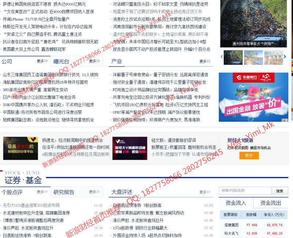Open 更多>> in the 大盘评述 header

coord(205,192)
